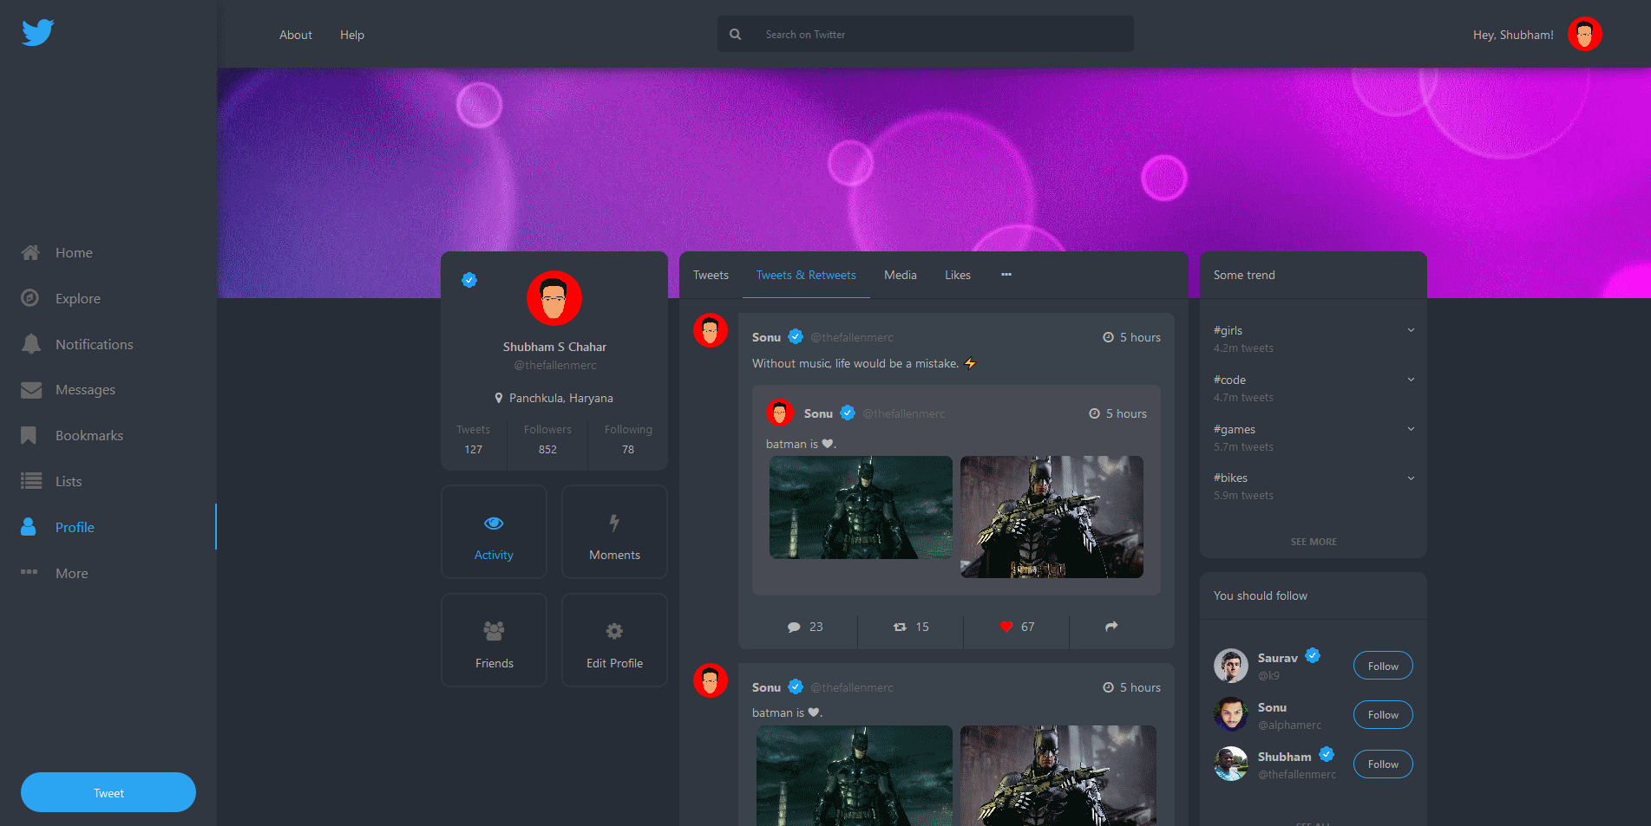Screen dimensions: 1651x826
Task: Open the user avatar in the top right
Action: coord(1584,35)
